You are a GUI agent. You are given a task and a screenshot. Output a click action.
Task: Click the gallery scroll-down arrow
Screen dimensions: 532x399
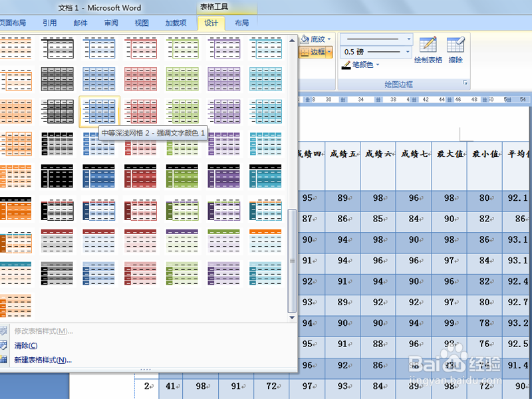(x=292, y=318)
